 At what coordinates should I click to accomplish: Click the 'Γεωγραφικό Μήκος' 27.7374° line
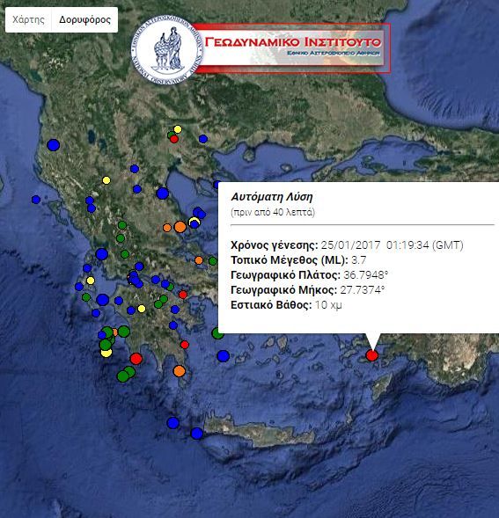(x=307, y=289)
